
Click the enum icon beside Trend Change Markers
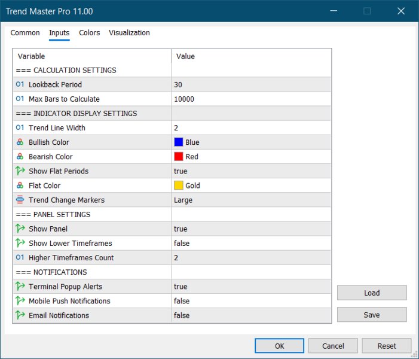click(x=20, y=200)
